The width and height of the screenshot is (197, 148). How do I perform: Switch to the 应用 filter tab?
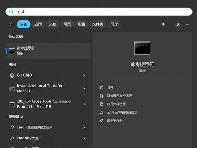[x=38, y=24]
